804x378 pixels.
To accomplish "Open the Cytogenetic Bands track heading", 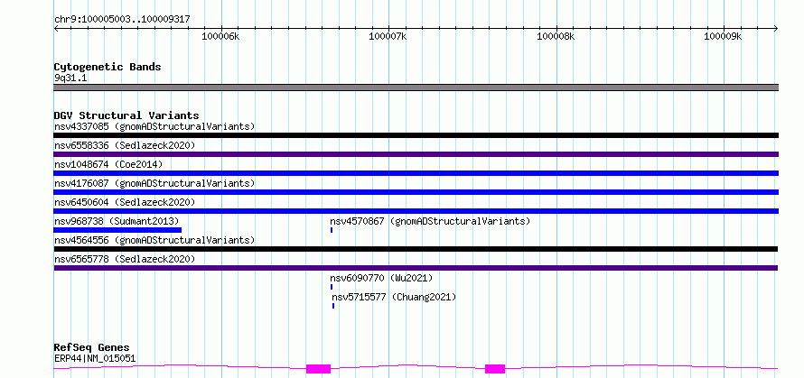I will coord(108,67).
